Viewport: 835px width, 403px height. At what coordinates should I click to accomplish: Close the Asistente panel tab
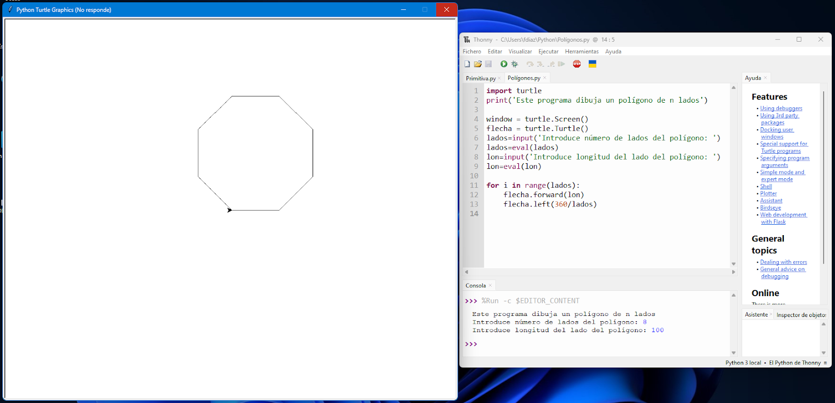click(x=771, y=314)
